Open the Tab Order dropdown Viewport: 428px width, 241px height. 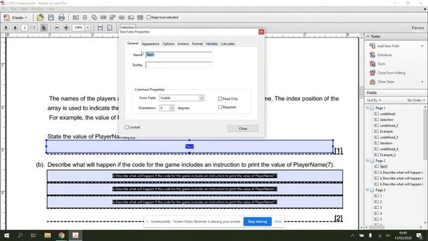coord(416,100)
